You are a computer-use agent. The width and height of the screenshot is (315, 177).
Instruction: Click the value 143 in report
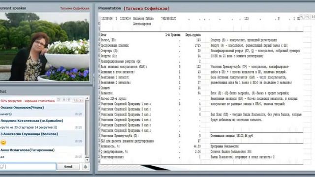pyautogui.click(x=198, y=40)
